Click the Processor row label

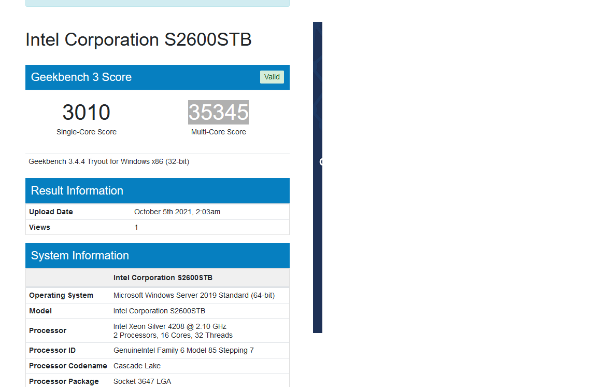pos(48,330)
